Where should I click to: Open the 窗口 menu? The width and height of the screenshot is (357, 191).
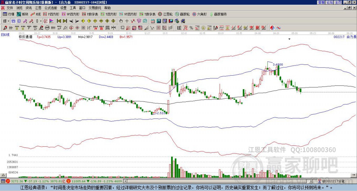click(82, 8)
